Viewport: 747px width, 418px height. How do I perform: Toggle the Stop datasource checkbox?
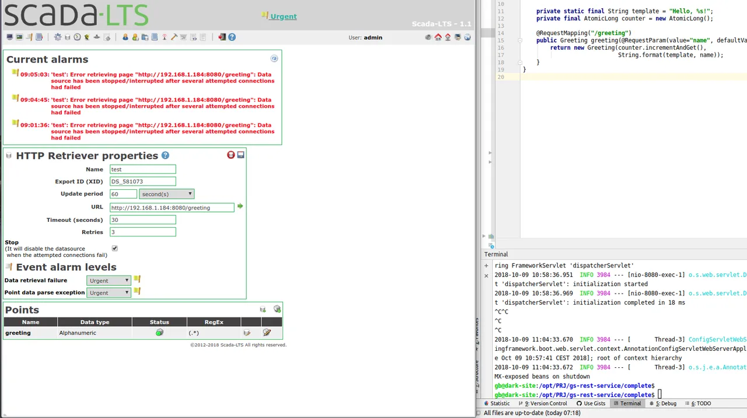pos(114,248)
